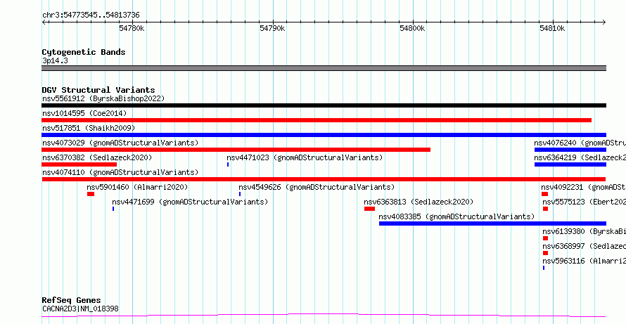Open the CACNA2D3|NM_018398 gene label
Screen dimensions: 626x324
coord(80,309)
